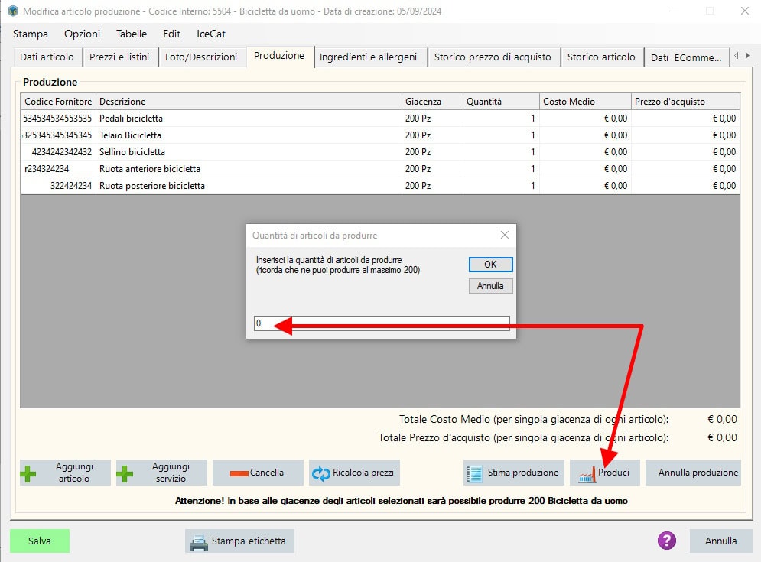The height and width of the screenshot is (562, 761).
Task: Switch to the Dati articolo tab
Action: click(47, 57)
